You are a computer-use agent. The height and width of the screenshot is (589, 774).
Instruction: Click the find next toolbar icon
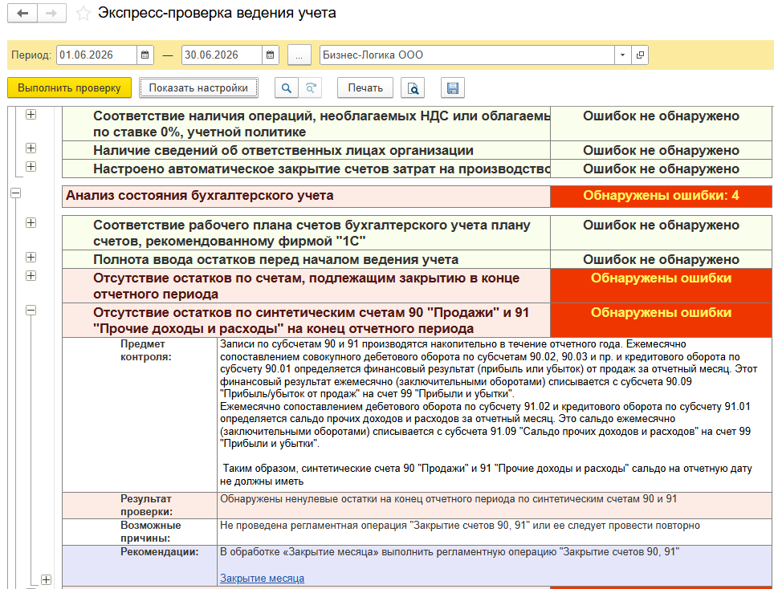coord(310,87)
